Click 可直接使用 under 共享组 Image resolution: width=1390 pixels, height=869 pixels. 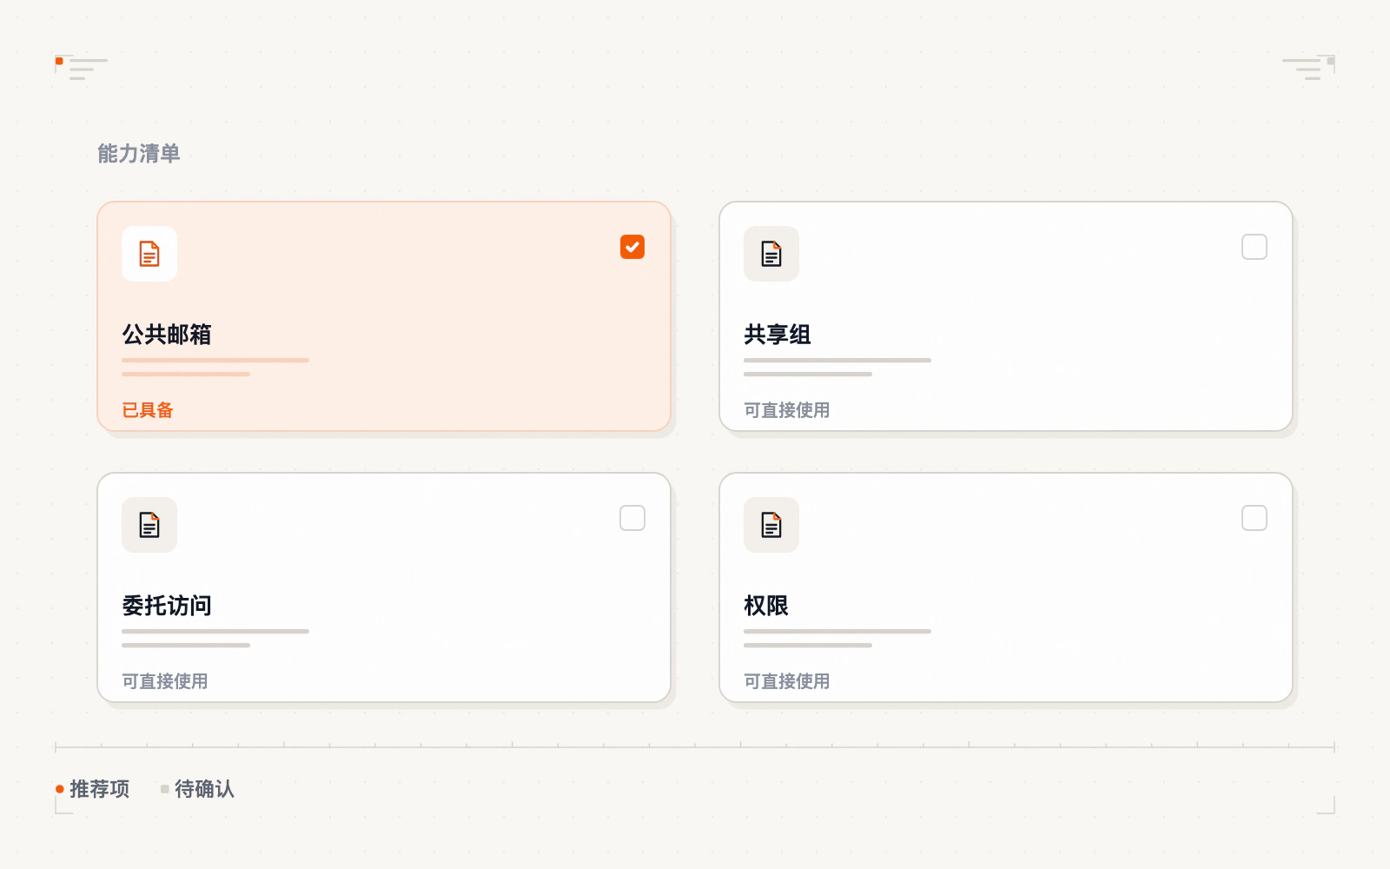(787, 410)
